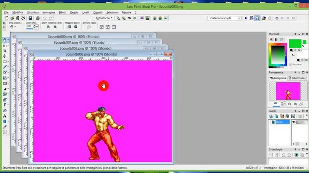
Task: Click the play icon in Cronologia toolbar
Action: [x=296, y=155]
